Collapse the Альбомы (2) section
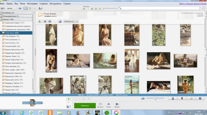 coord(1,13)
